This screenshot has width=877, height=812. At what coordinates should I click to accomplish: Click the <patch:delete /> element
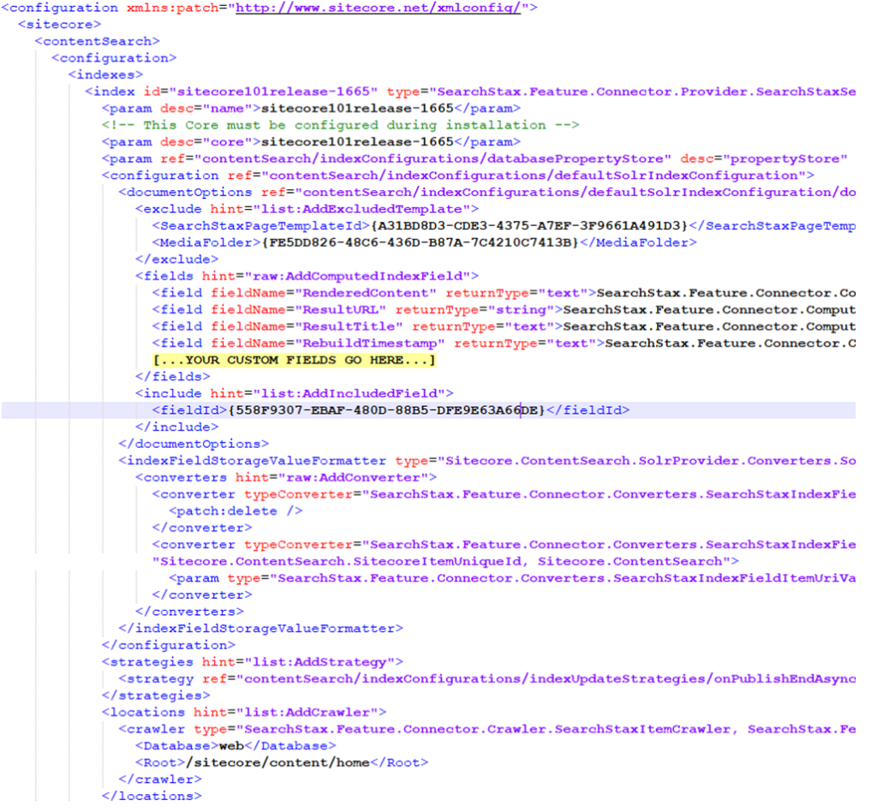pos(236,511)
